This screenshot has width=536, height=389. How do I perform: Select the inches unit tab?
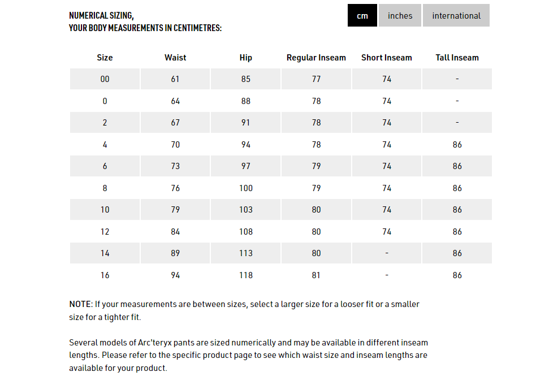coord(400,15)
